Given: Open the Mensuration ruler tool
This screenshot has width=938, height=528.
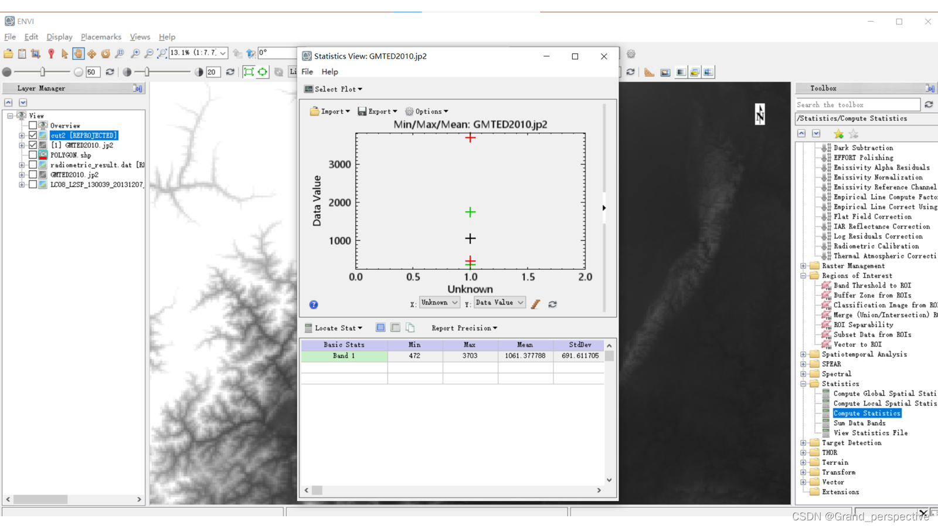Looking at the screenshot, I should point(649,72).
